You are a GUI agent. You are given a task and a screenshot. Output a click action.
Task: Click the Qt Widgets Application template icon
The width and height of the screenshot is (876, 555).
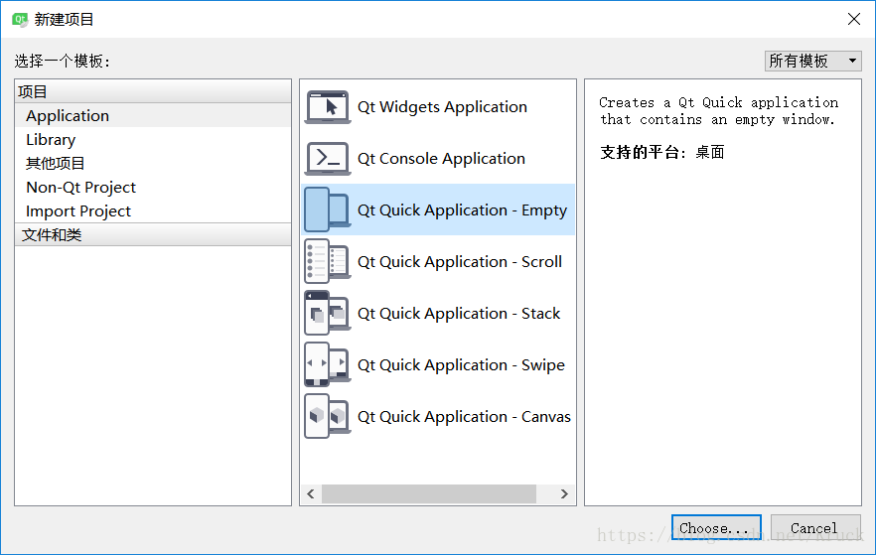(x=328, y=106)
